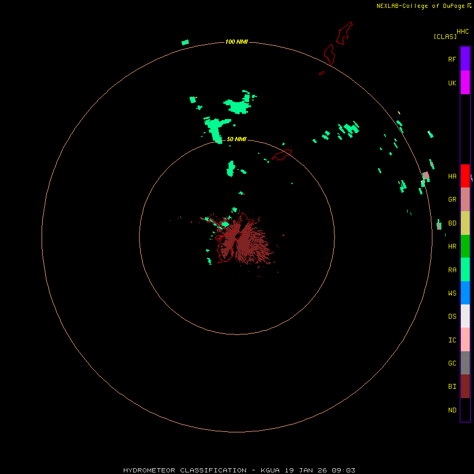The height and width of the screenshot is (474, 474).
Task: Click the 100 NMI range ring label
Action: (x=236, y=42)
